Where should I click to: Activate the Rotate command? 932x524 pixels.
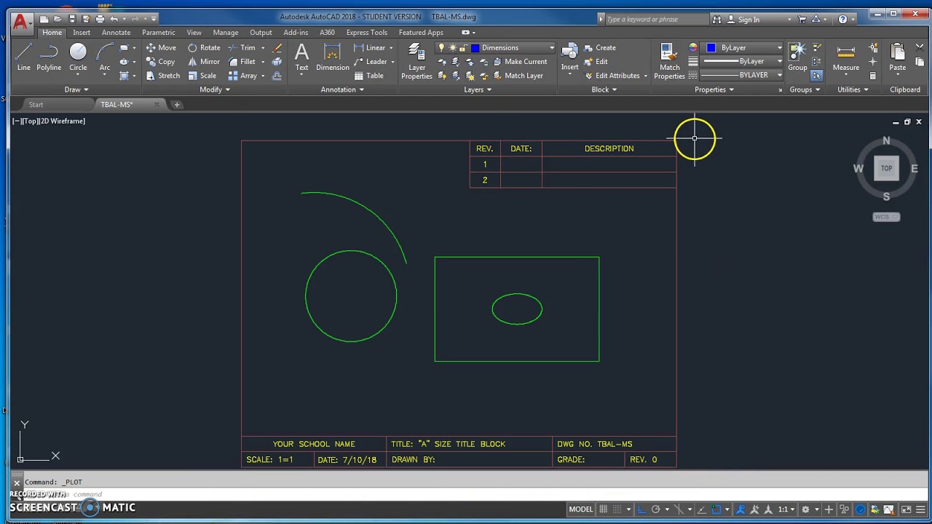[204, 48]
